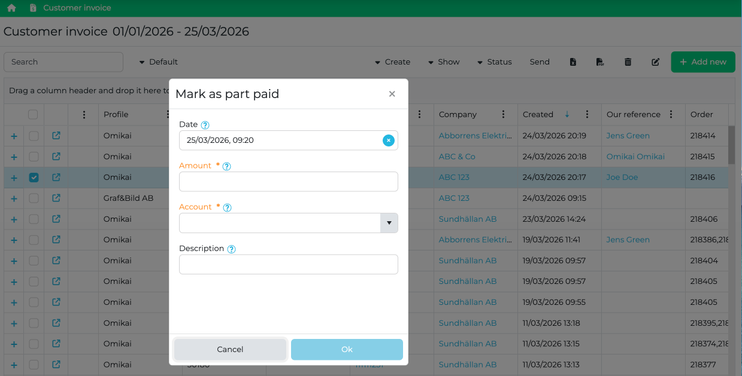Click the Excel export icon in the toolbar

[573, 62]
